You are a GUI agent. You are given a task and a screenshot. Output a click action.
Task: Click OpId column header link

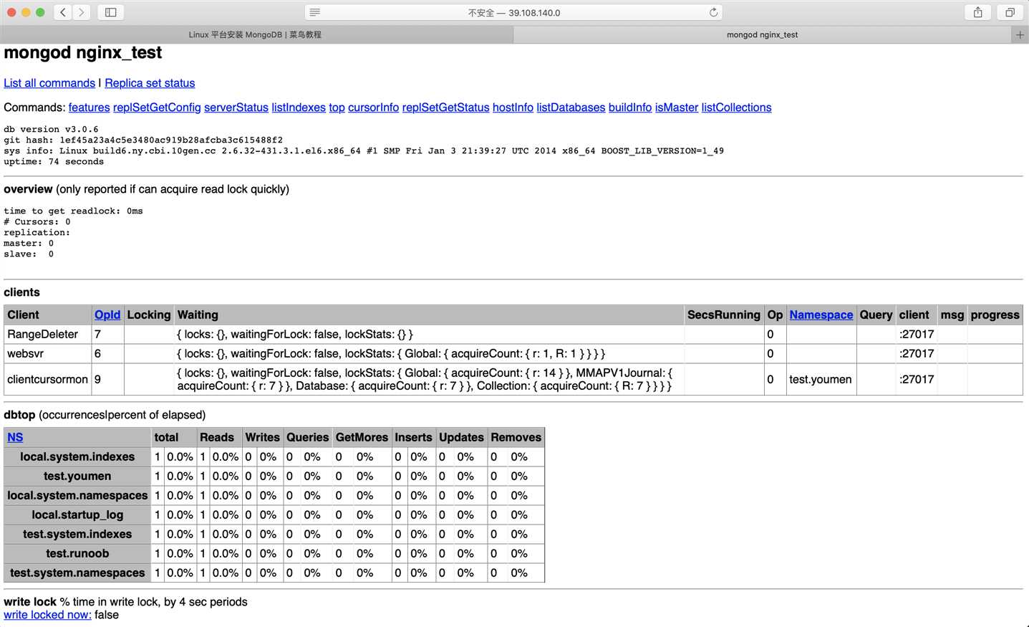107,315
